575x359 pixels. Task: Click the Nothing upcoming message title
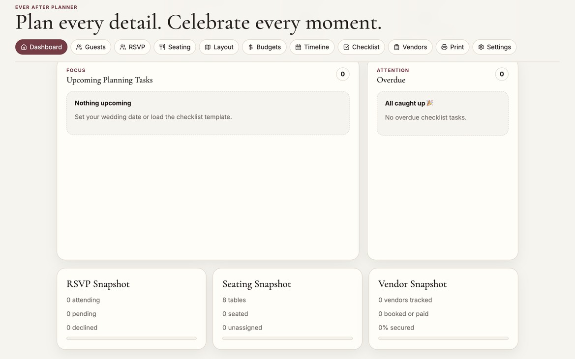click(x=103, y=103)
